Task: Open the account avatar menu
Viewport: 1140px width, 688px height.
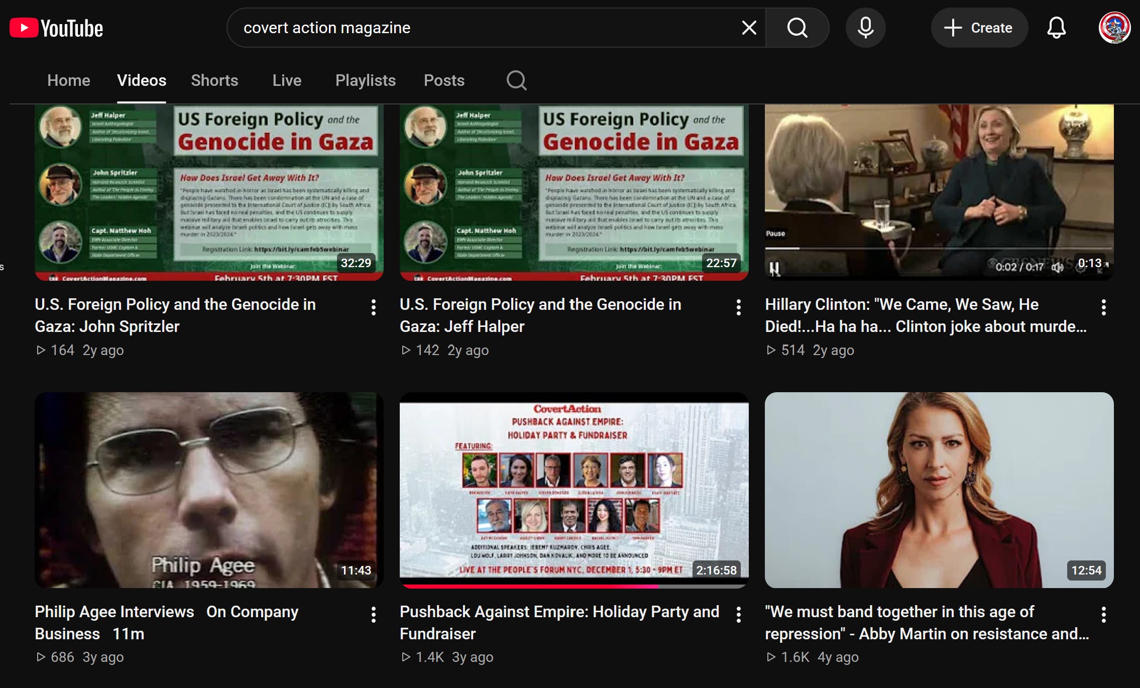Action: click(1114, 28)
